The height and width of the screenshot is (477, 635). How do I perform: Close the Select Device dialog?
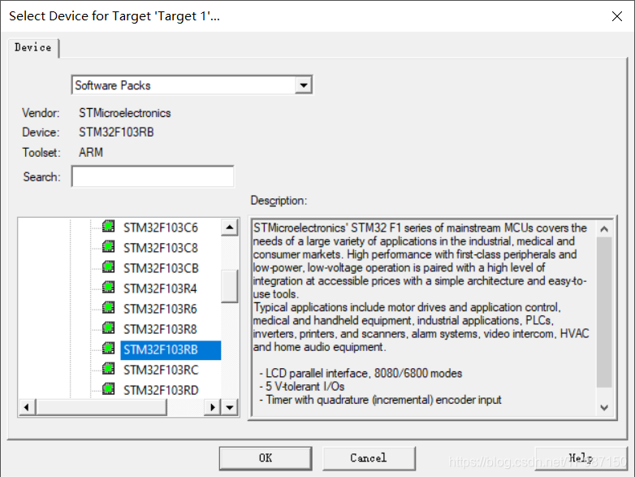tap(617, 16)
